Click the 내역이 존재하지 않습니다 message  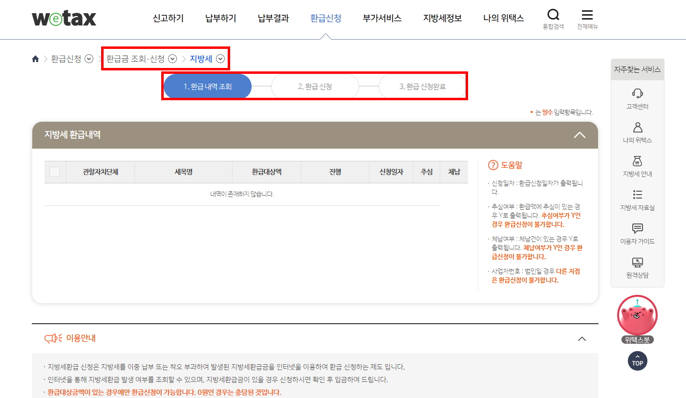[242, 194]
